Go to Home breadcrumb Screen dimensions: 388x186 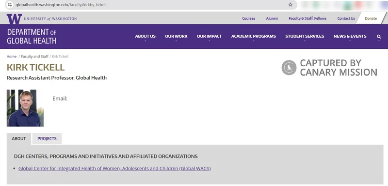11,57
